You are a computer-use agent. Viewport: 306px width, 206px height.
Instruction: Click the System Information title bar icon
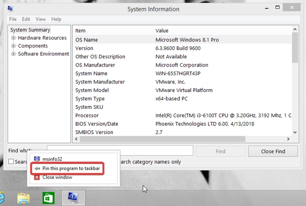(x=10, y=8)
